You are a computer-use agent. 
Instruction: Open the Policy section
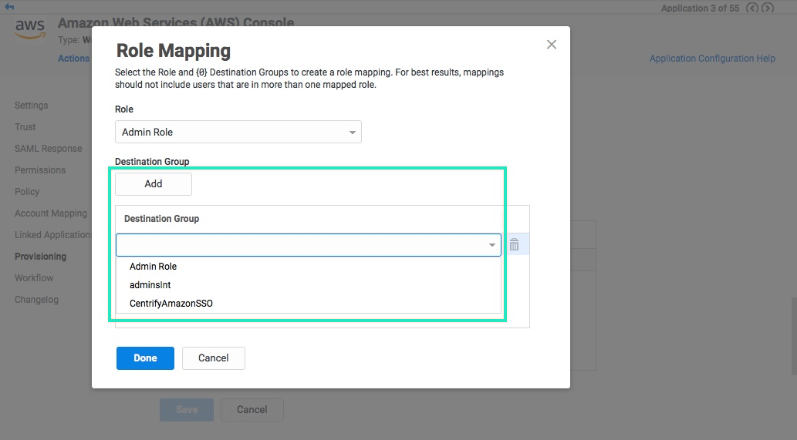coord(27,192)
